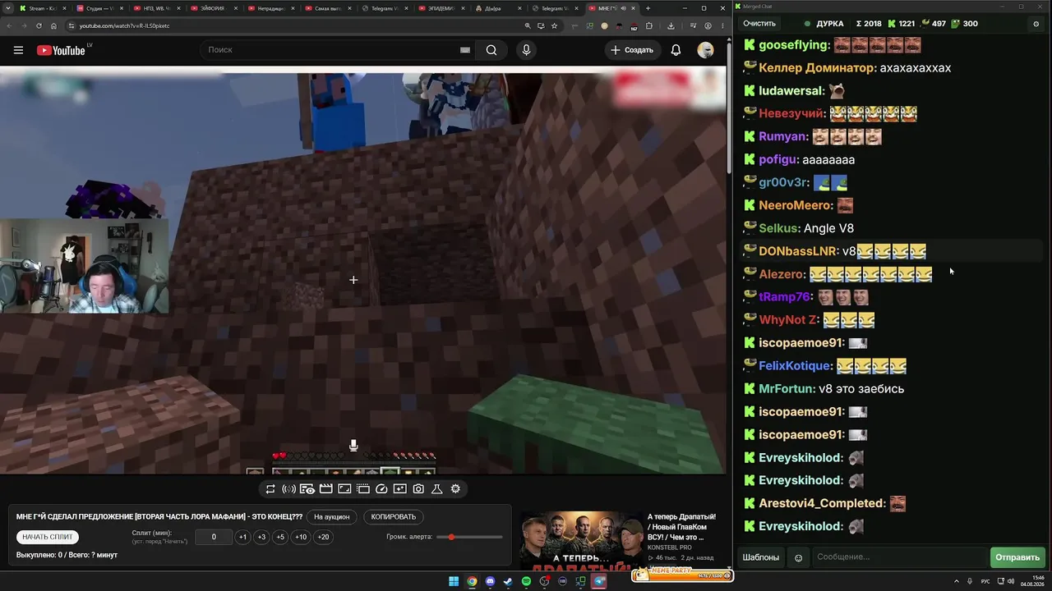This screenshot has height=591, width=1052.
Task: Click the НАЧАТЬ СПЛИТ button
Action: tap(48, 537)
